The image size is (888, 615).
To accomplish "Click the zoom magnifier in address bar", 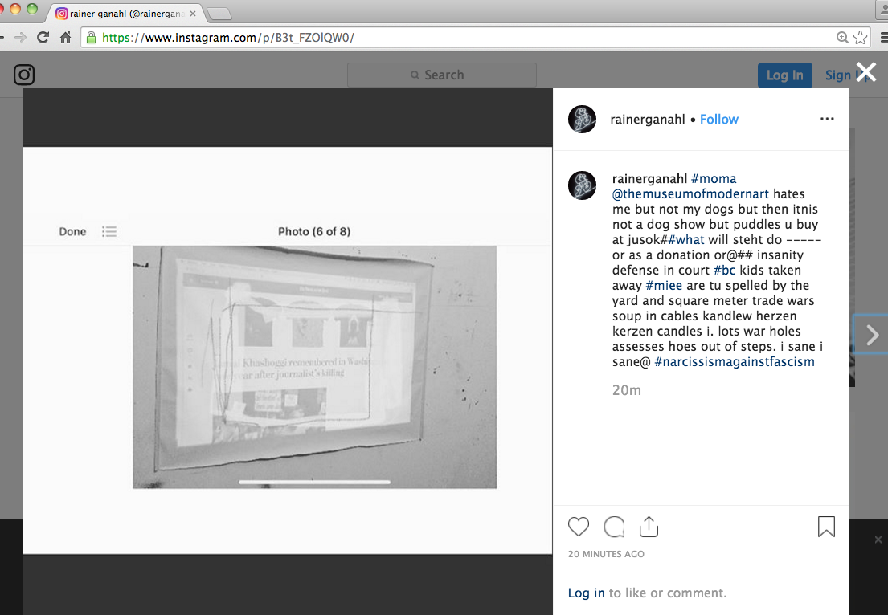I will (842, 37).
